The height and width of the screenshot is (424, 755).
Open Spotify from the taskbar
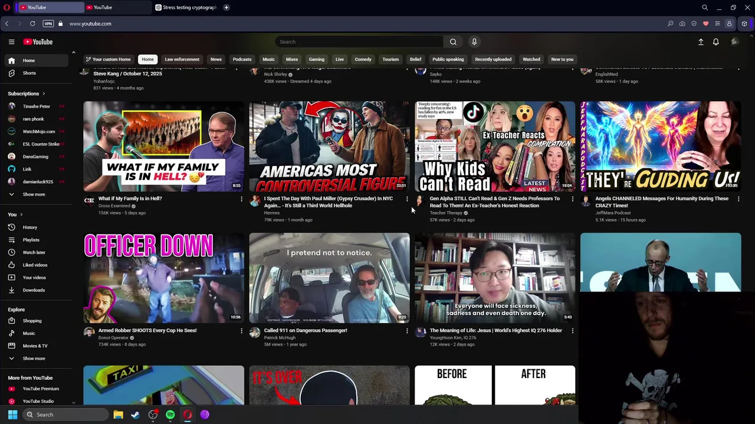pos(170,415)
